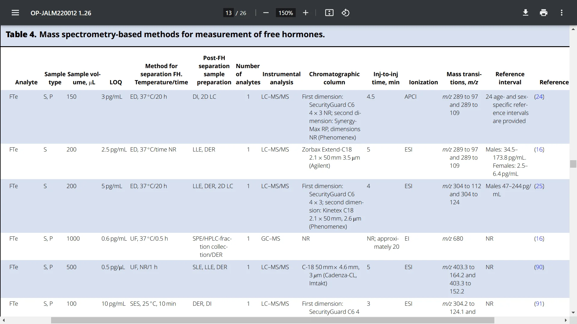The width and height of the screenshot is (577, 324).
Task: Click the 'Mass transitions, m/z' header
Action: [464, 78]
